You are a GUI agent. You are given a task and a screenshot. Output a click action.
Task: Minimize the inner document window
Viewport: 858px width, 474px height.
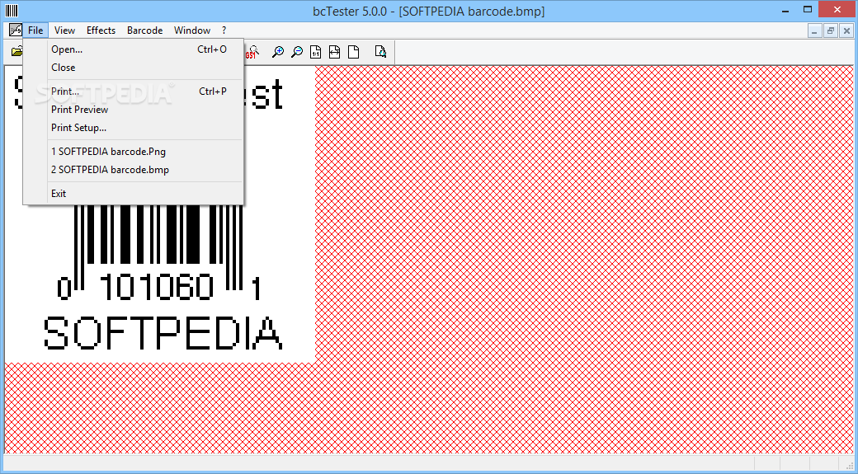[814, 31]
